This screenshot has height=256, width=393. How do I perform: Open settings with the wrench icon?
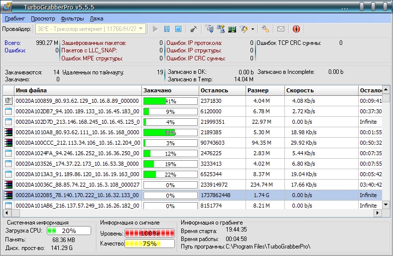tap(265, 29)
